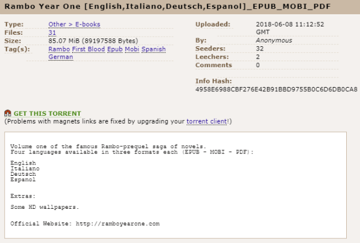
Task: Click the Info Hash: label
Action: pos(214,81)
